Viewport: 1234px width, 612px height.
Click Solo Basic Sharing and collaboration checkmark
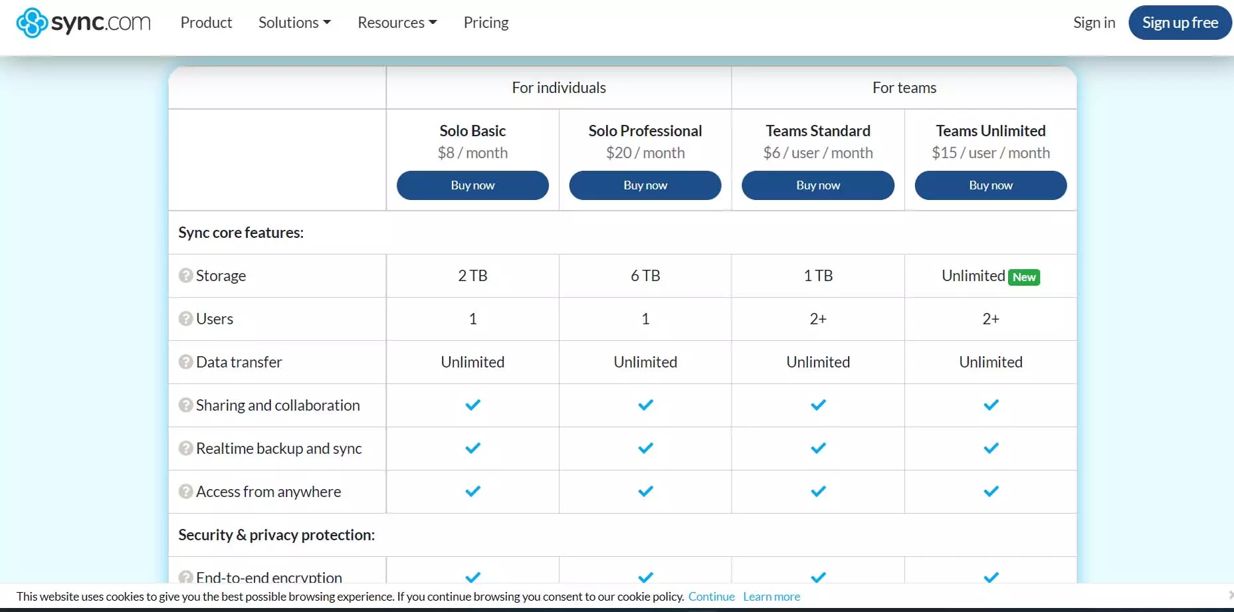click(x=472, y=405)
